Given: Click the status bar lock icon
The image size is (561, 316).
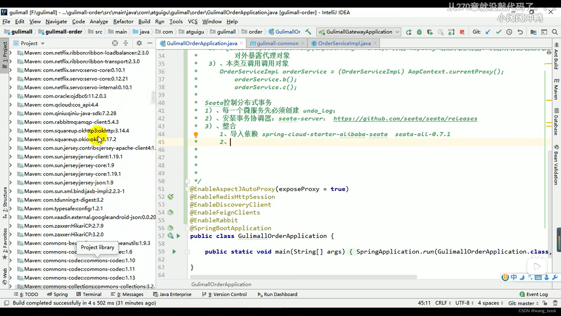Looking at the screenshot, I should click(x=545, y=303).
